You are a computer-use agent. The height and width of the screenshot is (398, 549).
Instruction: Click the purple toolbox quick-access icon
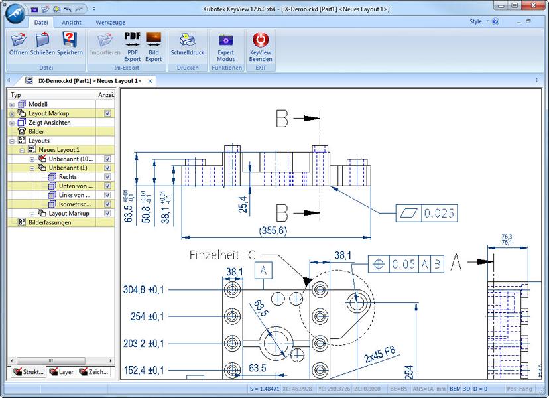[x=34, y=9]
